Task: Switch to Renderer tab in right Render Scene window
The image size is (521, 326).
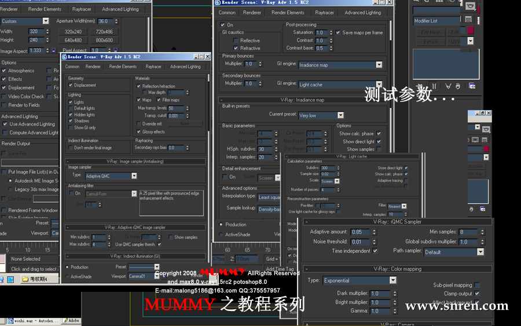Action: 252,13
